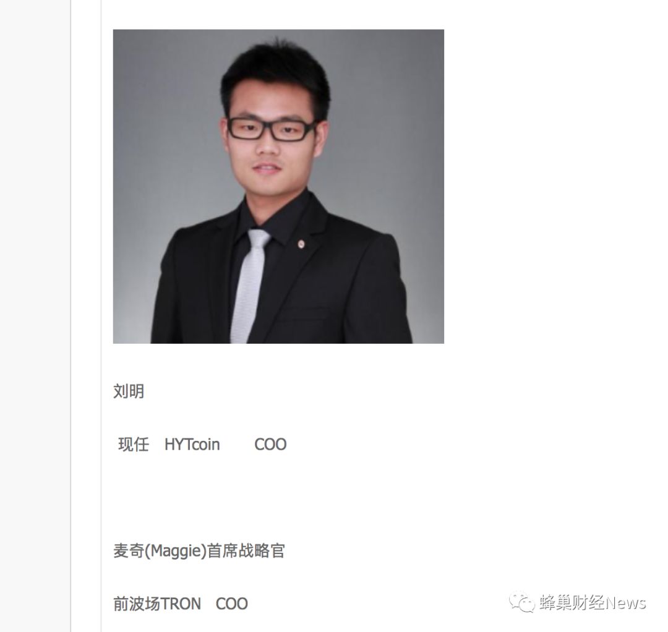Click the 蜂巢财经News watermark text

point(593,602)
